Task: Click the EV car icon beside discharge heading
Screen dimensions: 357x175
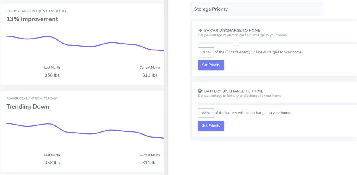Action: pos(200,30)
